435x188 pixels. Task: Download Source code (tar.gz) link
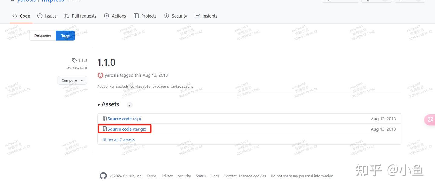(x=127, y=129)
